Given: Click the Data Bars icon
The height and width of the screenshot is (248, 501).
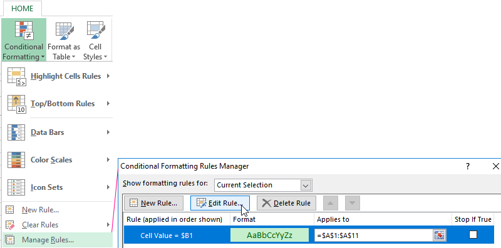Looking at the screenshot, I should [x=16, y=132].
